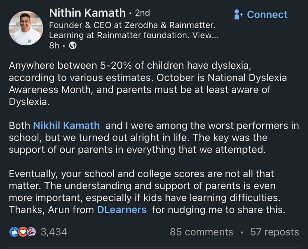Open the Nithin Kamath author name
Screen dimensions: 308x249
87,13
